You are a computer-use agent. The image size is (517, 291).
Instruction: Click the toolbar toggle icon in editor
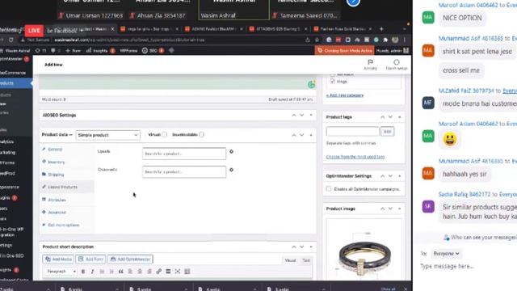187,272
